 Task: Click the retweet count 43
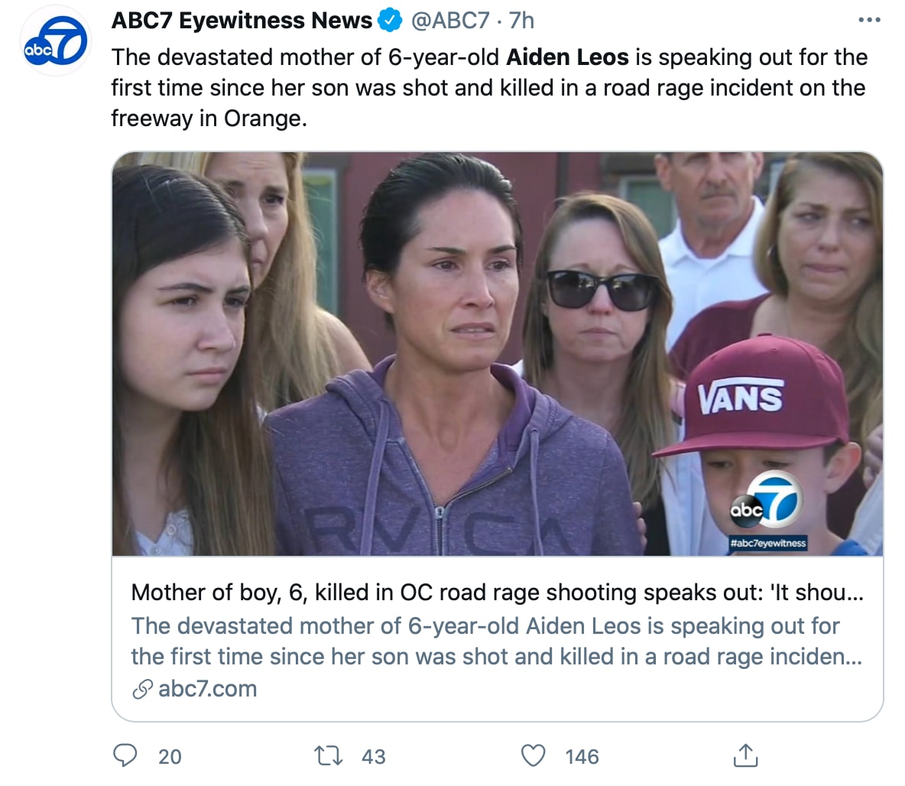pos(373,757)
